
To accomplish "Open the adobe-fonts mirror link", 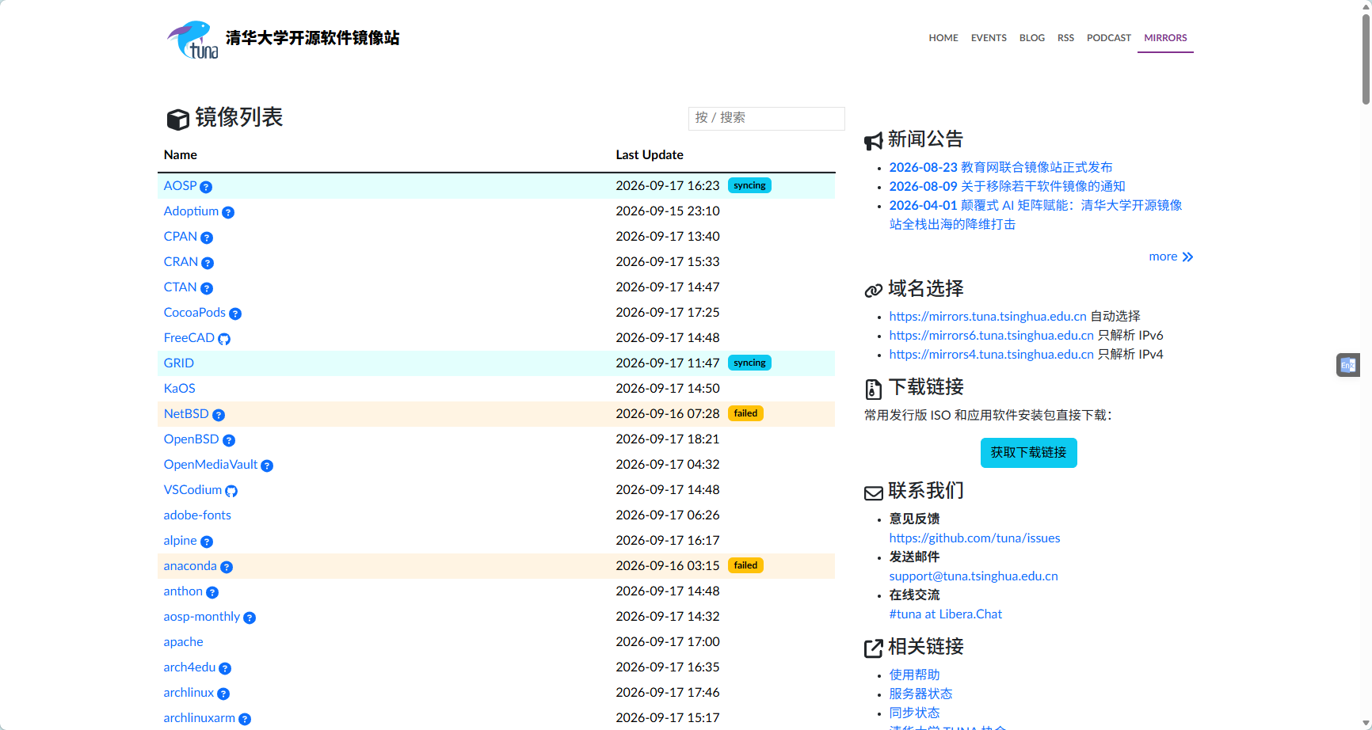I will coord(197,515).
